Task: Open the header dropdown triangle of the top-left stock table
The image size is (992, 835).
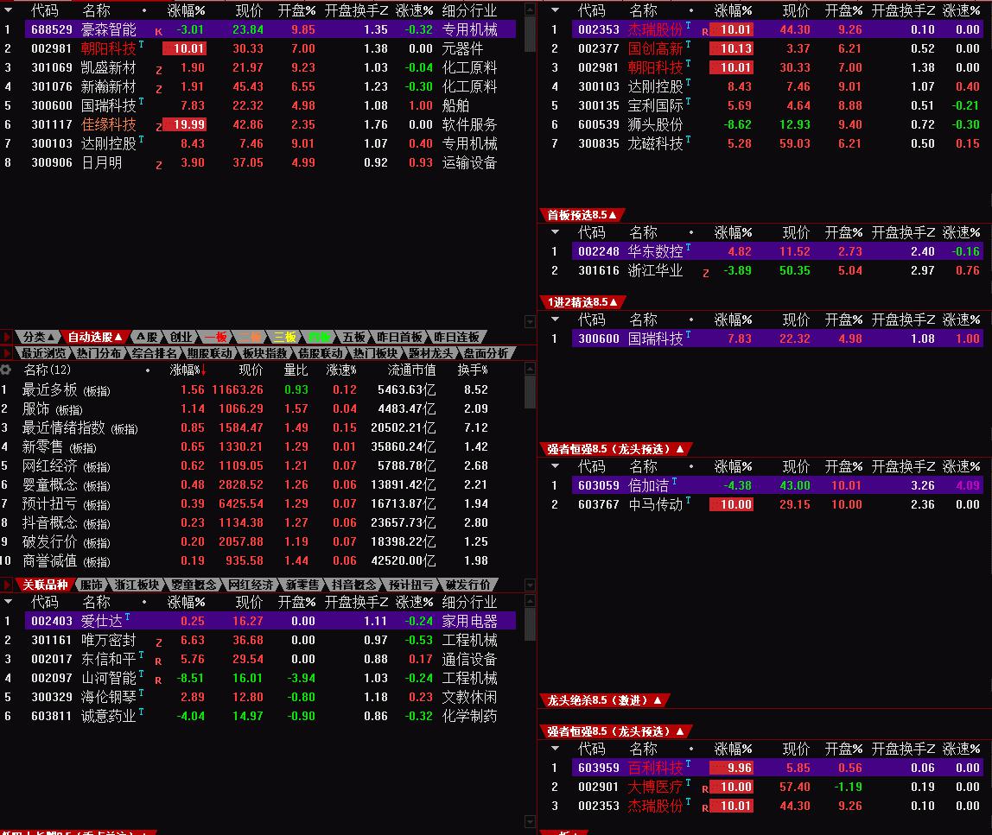Action: click(9, 10)
